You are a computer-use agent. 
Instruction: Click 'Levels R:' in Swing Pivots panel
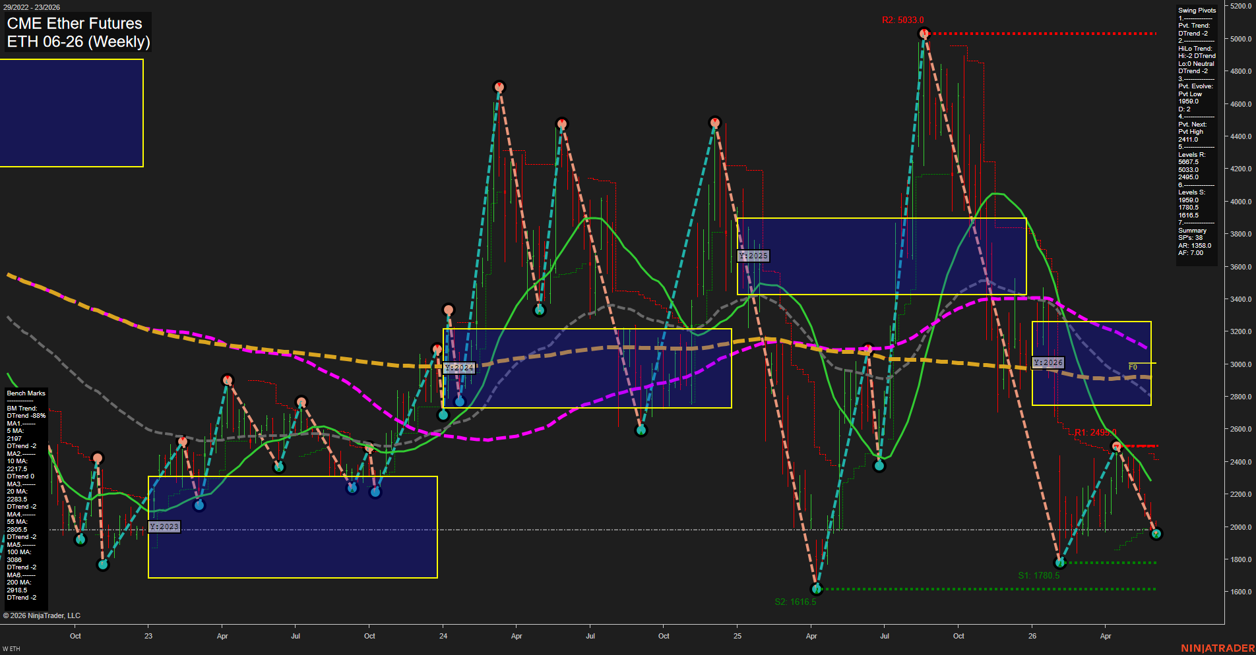(x=1191, y=155)
